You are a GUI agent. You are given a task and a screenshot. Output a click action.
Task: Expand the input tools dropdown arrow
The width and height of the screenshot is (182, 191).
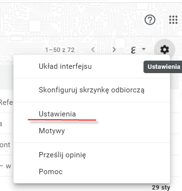[144, 49]
